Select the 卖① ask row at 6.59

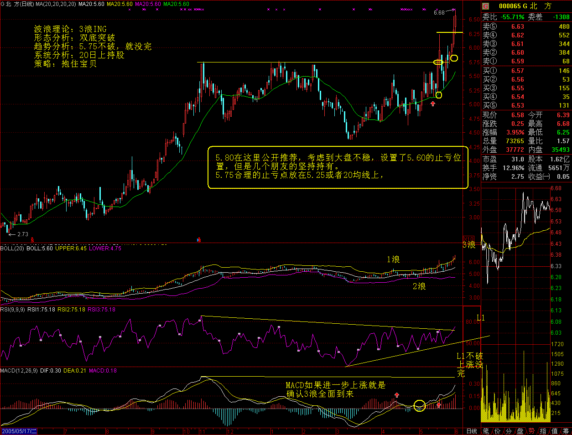click(x=526, y=61)
